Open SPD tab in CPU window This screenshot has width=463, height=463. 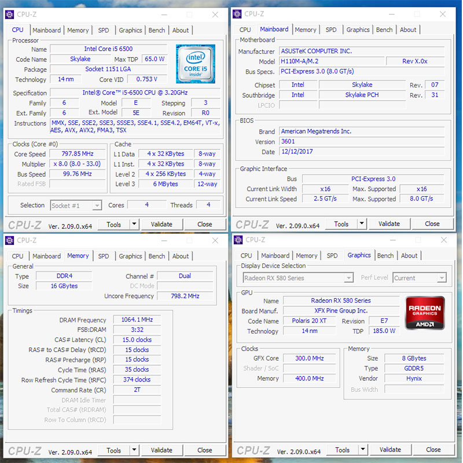pyautogui.click(x=104, y=30)
